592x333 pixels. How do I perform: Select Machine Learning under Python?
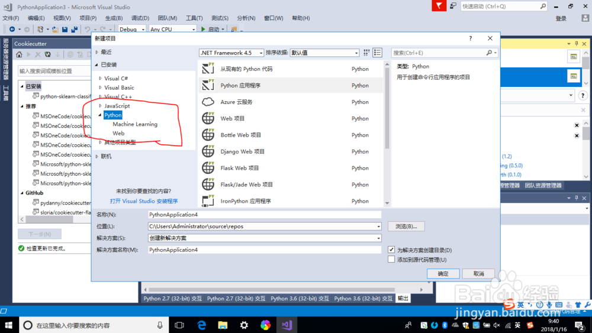coord(135,124)
